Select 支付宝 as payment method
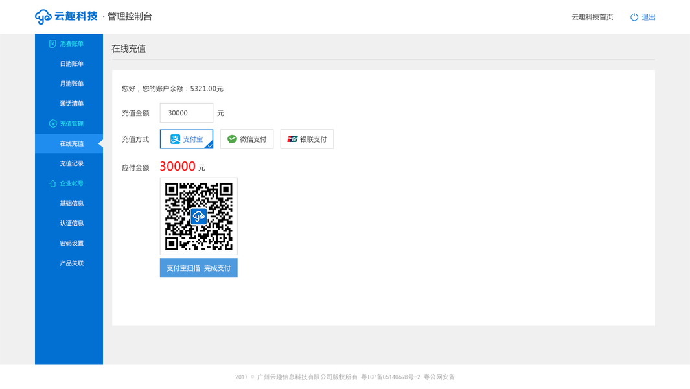690x389 pixels. click(187, 139)
